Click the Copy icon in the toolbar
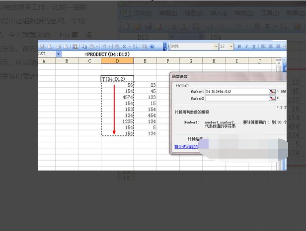306x231 pixels. click(84, 47)
